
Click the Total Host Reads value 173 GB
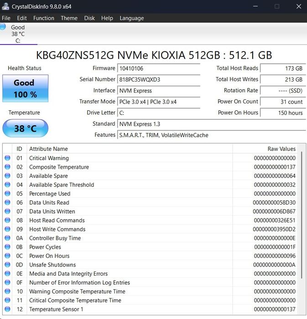283,68
